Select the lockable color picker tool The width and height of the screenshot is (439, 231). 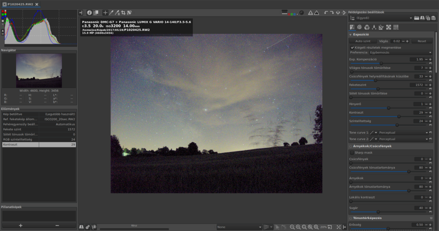click(x=117, y=12)
